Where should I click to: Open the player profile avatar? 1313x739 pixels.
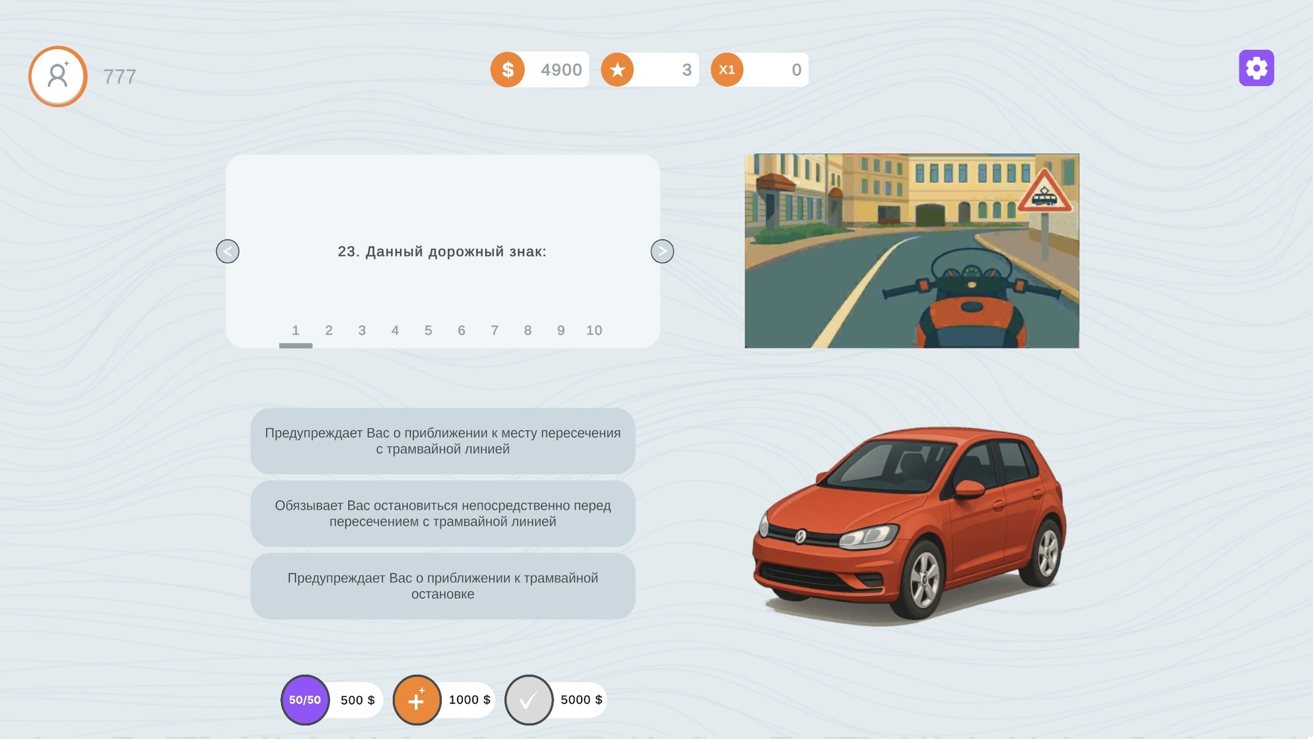coord(57,75)
